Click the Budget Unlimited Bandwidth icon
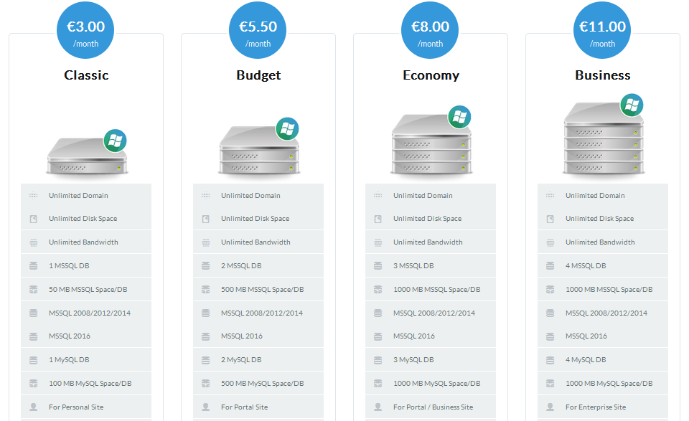 click(206, 242)
